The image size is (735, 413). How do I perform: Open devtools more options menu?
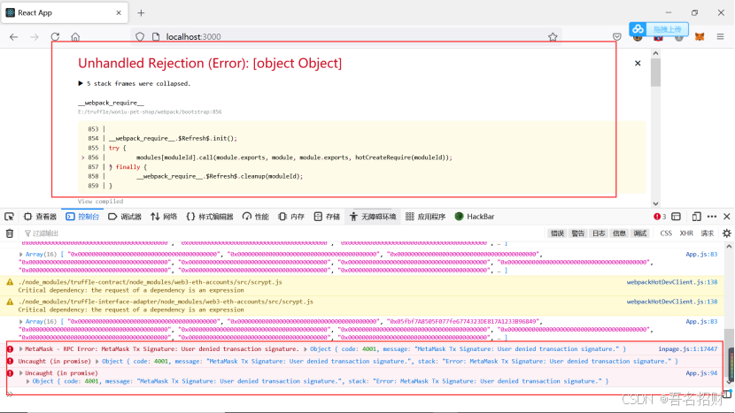click(x=712, y=217)
